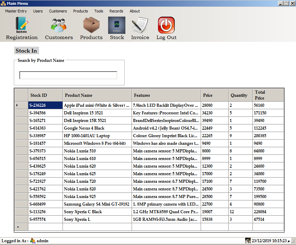Select the Nokia Lumia 620 cell

pyautogui.click(x=97, y=166)
